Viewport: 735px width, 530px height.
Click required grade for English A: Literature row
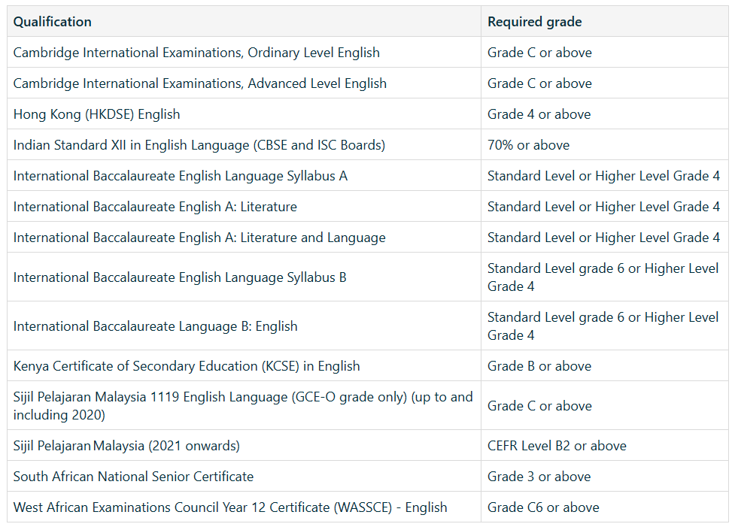tap(605, 206)
